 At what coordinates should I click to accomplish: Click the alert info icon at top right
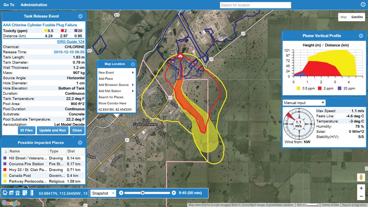(x=363, y=4)
